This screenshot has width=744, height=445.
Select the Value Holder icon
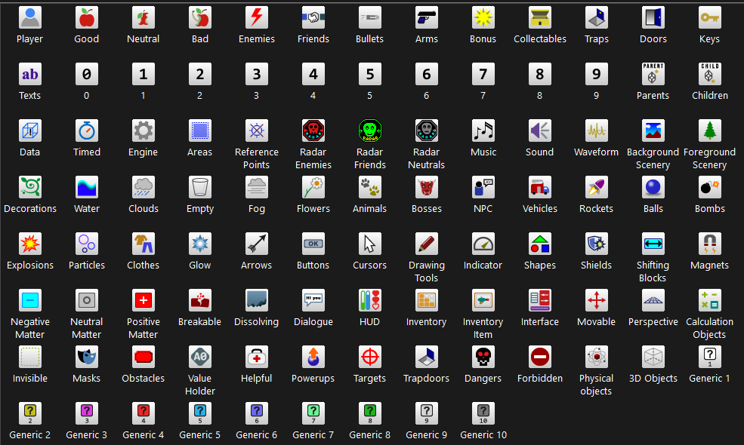[x=199, y=358]
